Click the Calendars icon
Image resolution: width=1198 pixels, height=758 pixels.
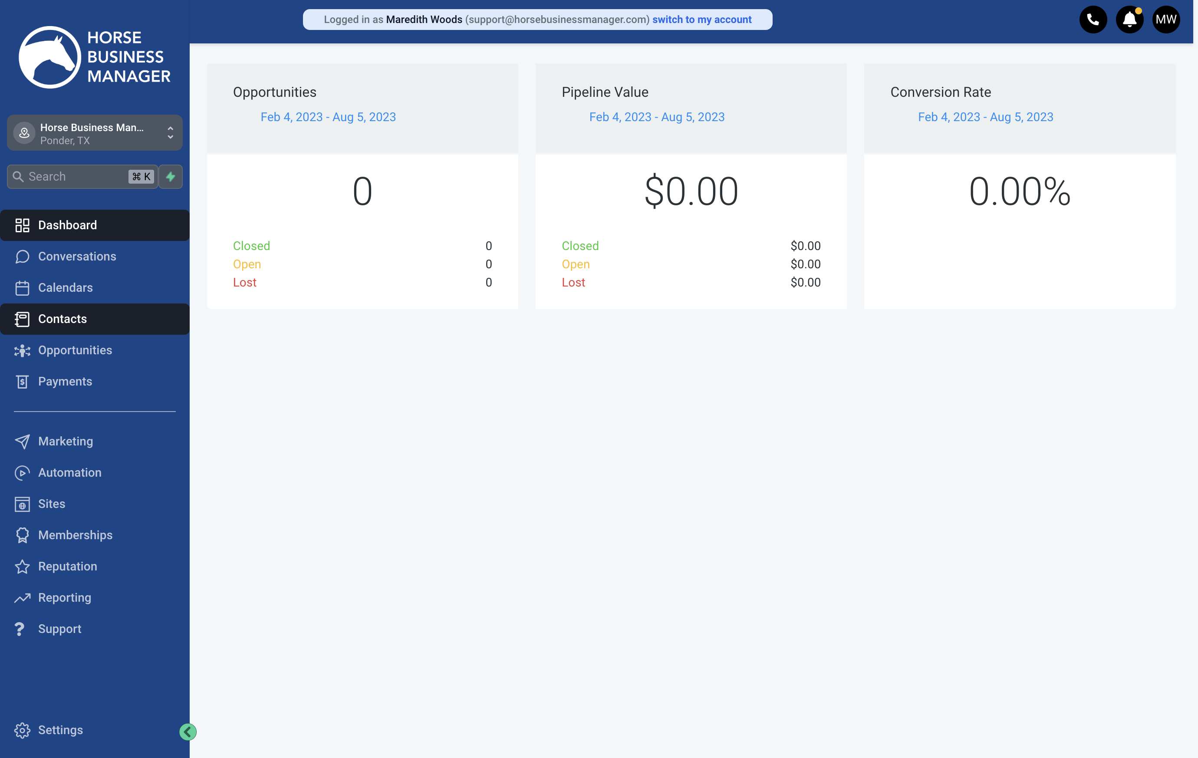pos(23,288)
